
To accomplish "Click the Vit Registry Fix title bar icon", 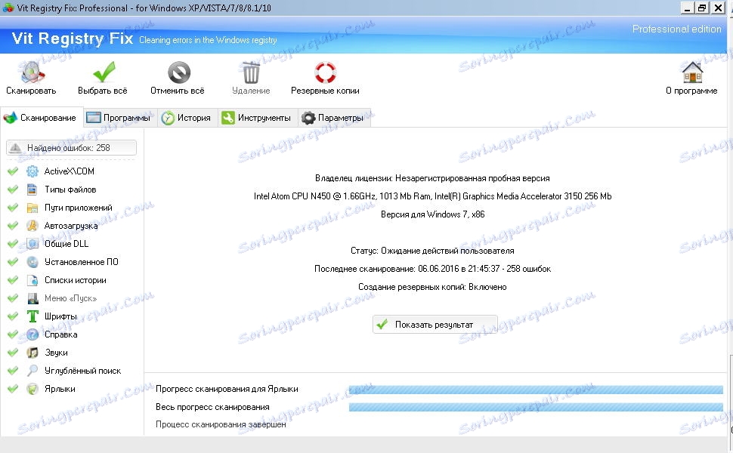I will (8, 8).
